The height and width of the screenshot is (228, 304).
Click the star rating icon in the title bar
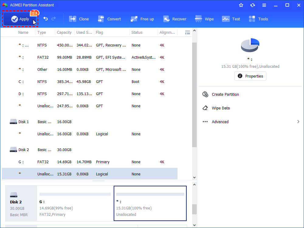241,5
